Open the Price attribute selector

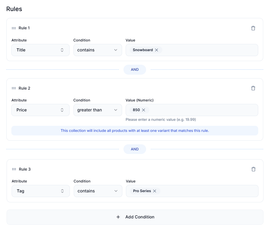pyautogui.click(x=40, y=110)
